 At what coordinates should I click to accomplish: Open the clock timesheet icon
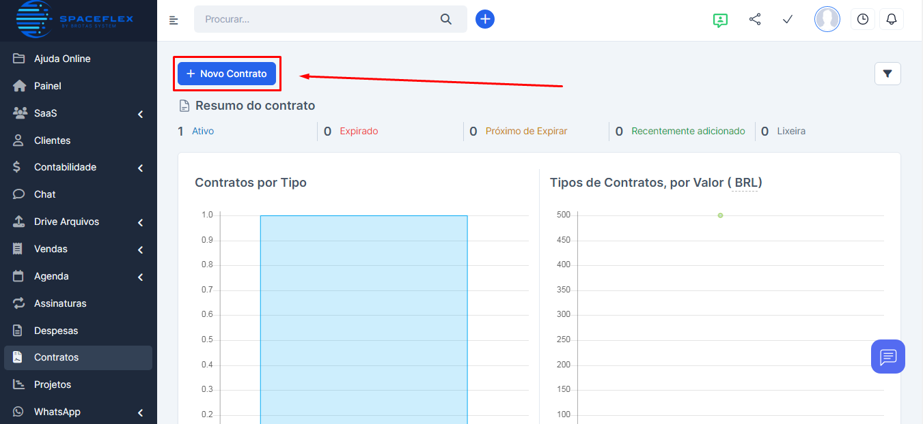[x=863, y=19]
